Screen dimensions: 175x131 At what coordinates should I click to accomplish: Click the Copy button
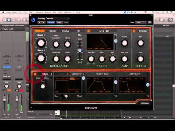pos(59,22)
